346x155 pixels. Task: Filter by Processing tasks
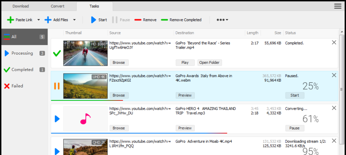tap(24, 53)
